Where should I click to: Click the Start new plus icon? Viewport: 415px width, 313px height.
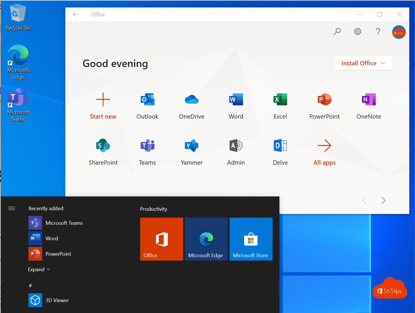coord(103,100)
